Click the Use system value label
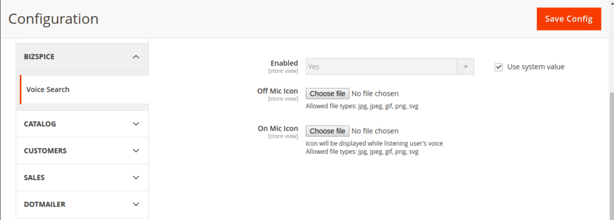 [535, 67]
